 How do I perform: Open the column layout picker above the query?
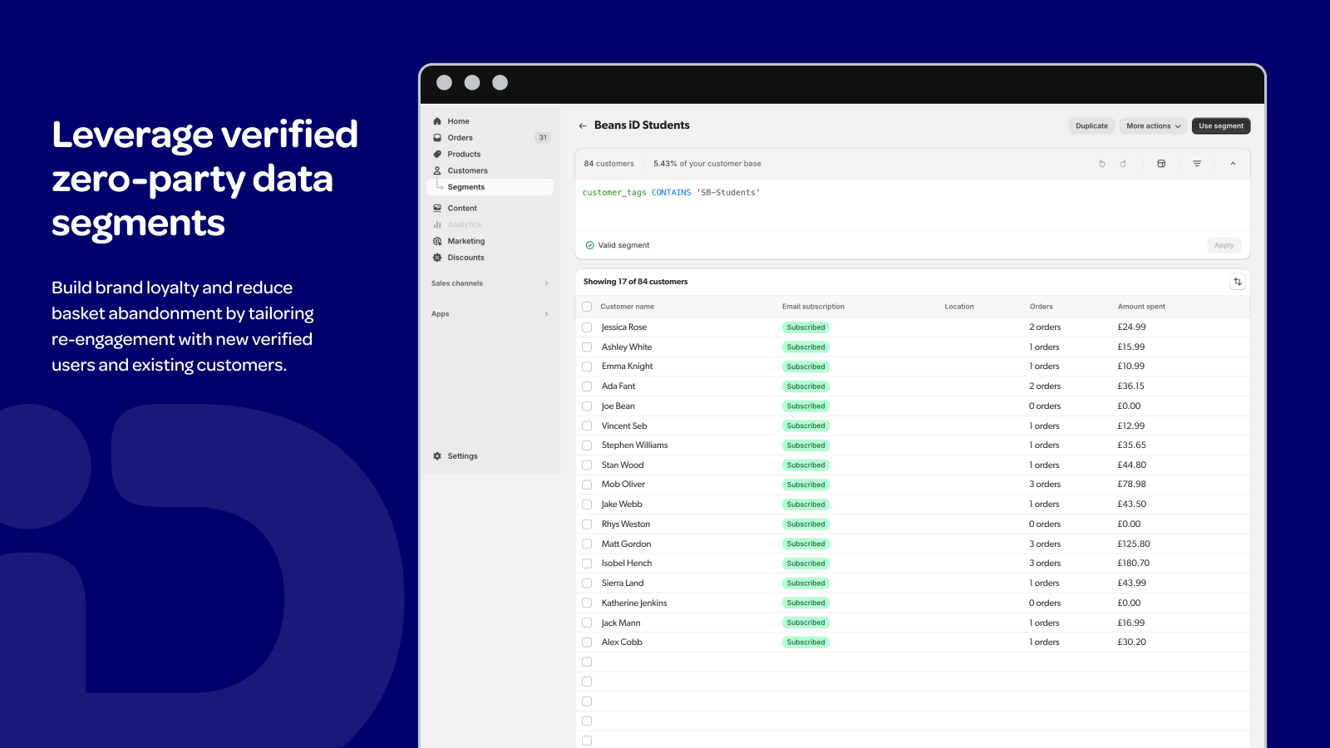[1161, 164]
